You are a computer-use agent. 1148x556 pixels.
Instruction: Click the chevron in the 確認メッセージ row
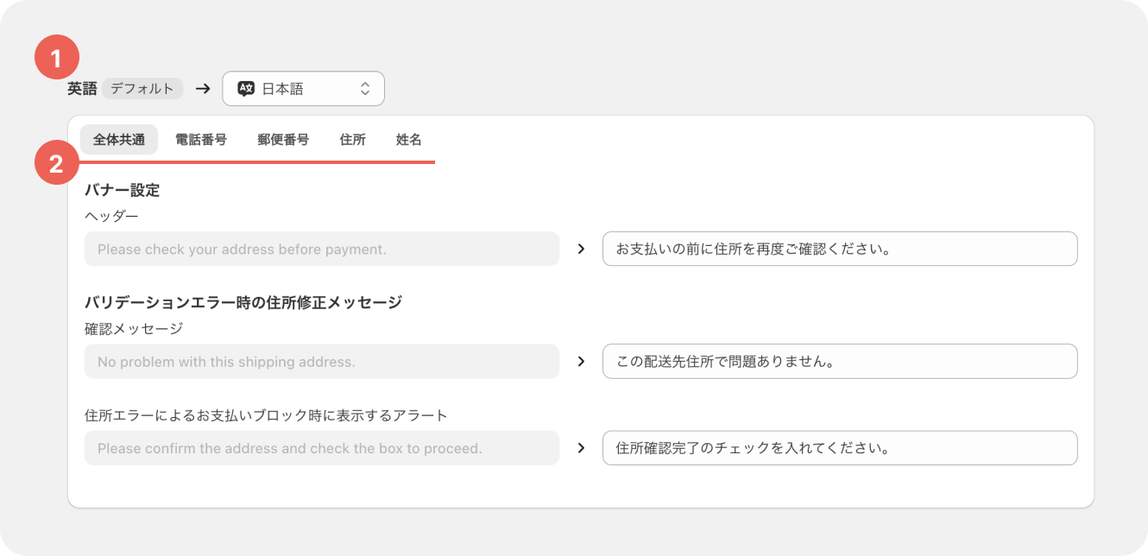[581, 362]
